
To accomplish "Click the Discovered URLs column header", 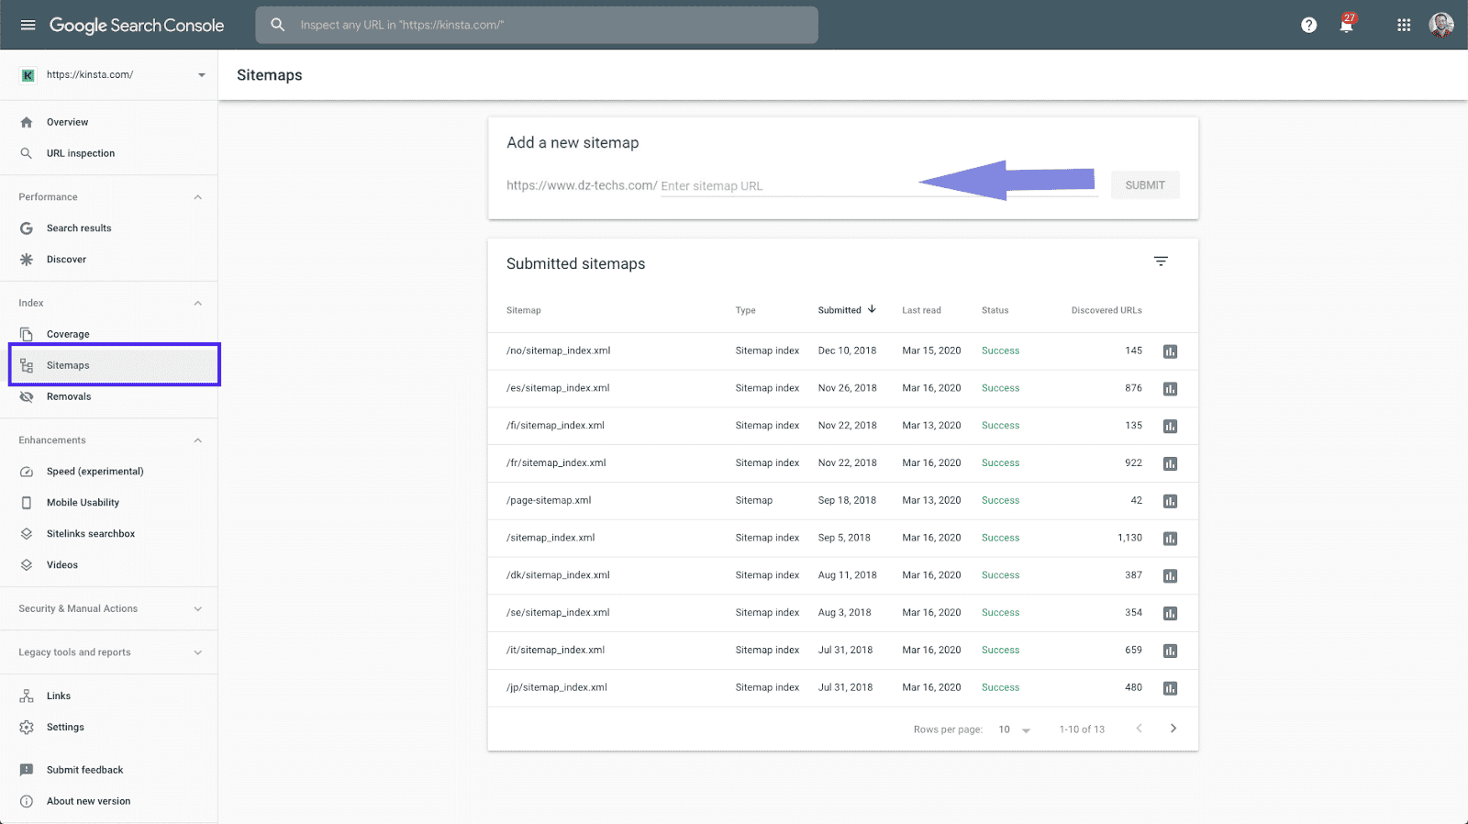I will point(1107,310).
